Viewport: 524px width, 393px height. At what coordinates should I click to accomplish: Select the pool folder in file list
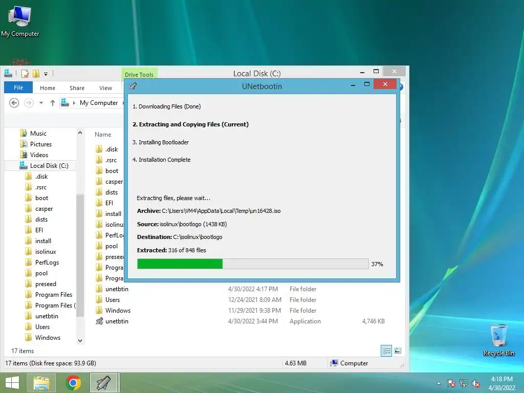point(111,246)
